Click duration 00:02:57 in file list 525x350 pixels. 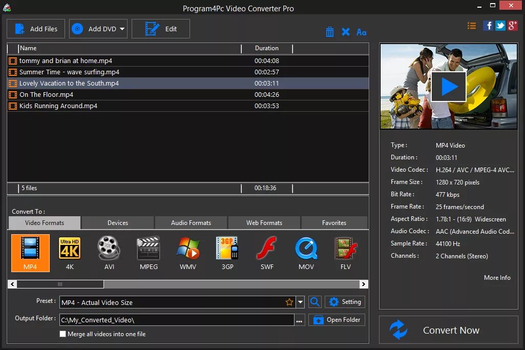coord(267,72)
